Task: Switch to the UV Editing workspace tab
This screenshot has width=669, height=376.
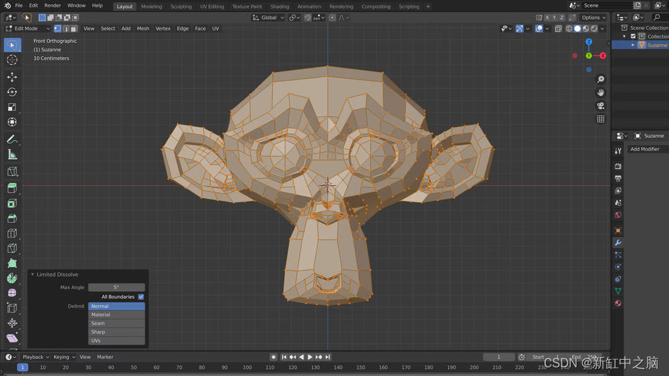Action: [212, 7]
